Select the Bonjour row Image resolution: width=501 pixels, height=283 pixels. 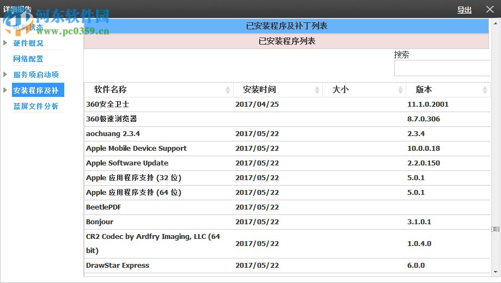click(287, 222)
